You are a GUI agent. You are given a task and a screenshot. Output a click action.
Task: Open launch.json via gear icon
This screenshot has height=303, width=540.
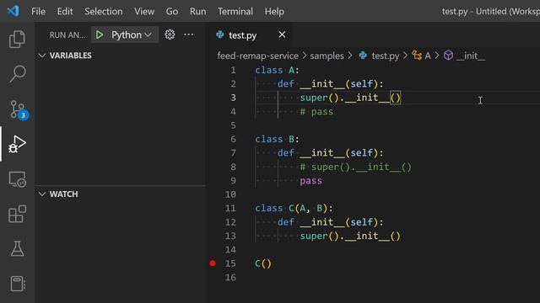pos(170,35)
